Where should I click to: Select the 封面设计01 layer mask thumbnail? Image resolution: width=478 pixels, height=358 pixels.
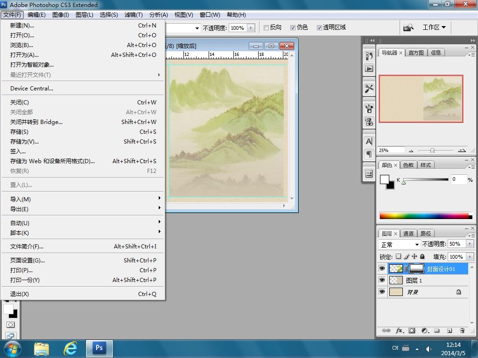coord(416,268)
